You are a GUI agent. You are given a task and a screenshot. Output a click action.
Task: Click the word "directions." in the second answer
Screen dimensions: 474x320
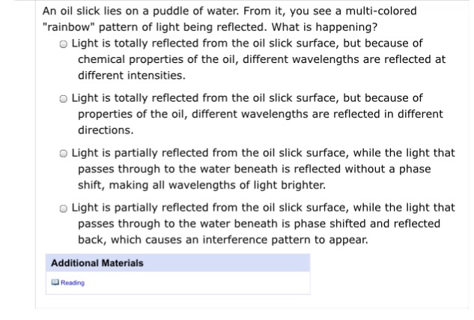106,130
